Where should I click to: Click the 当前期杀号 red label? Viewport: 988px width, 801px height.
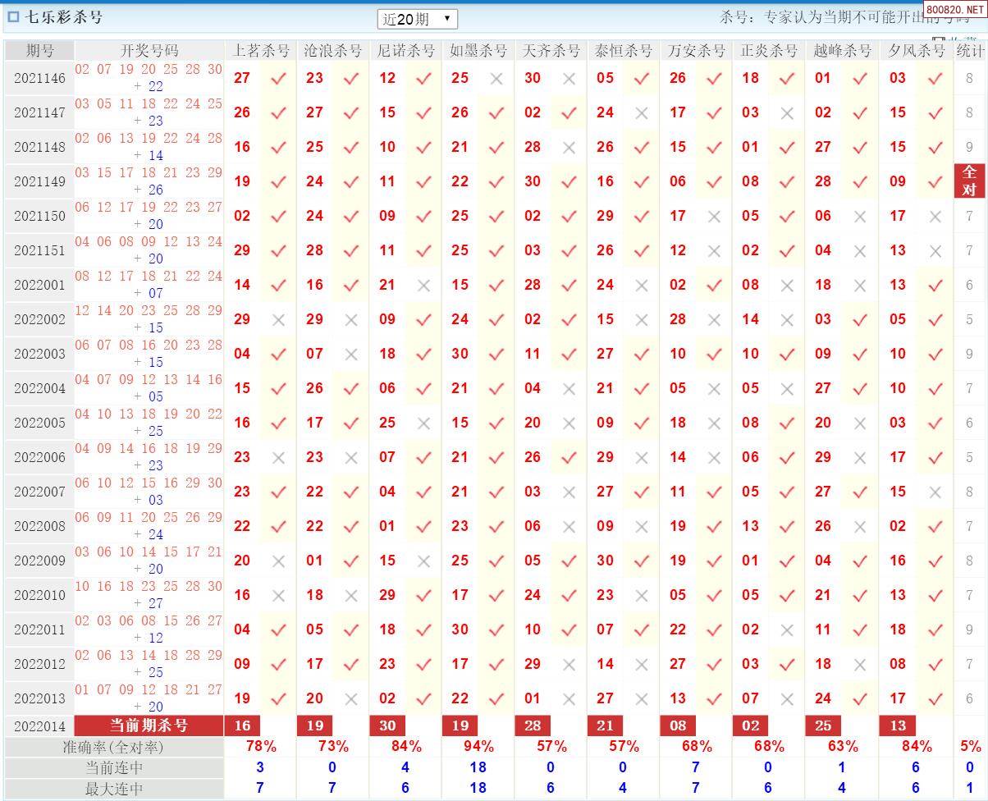[x=149, y=725]
